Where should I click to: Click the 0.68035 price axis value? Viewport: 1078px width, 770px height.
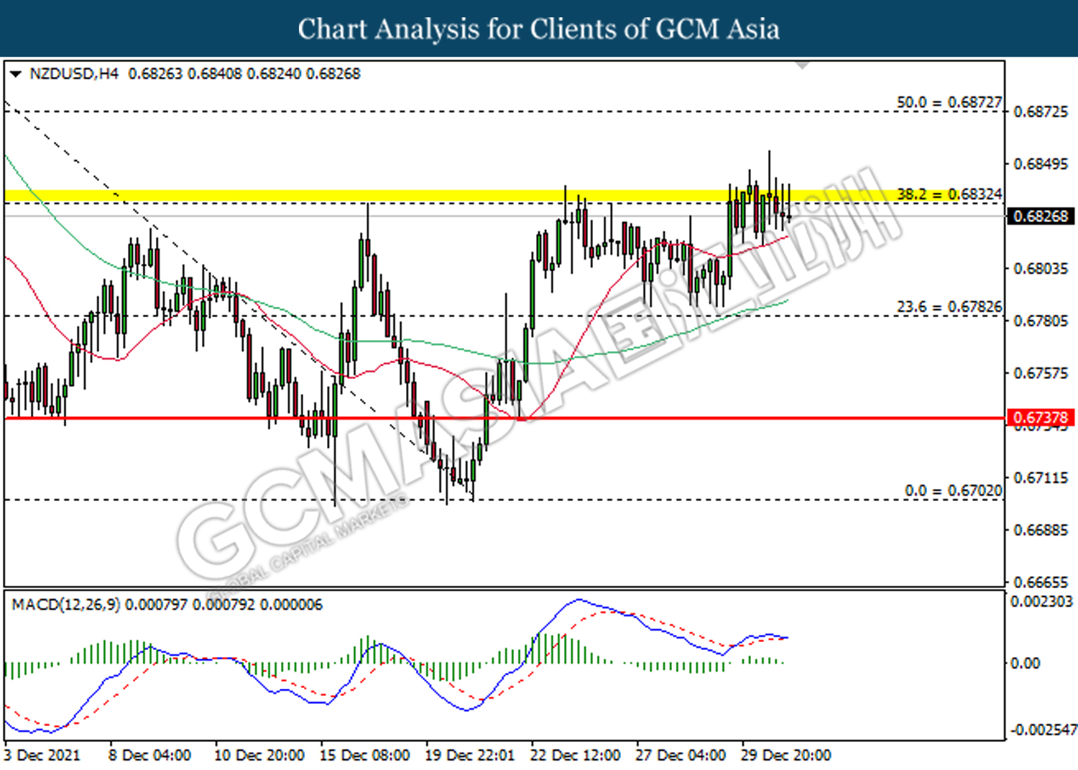1041,268
